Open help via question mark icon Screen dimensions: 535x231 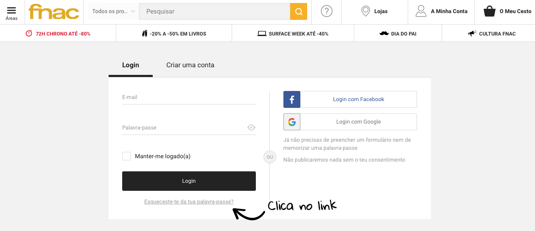(x=326, y=11)
